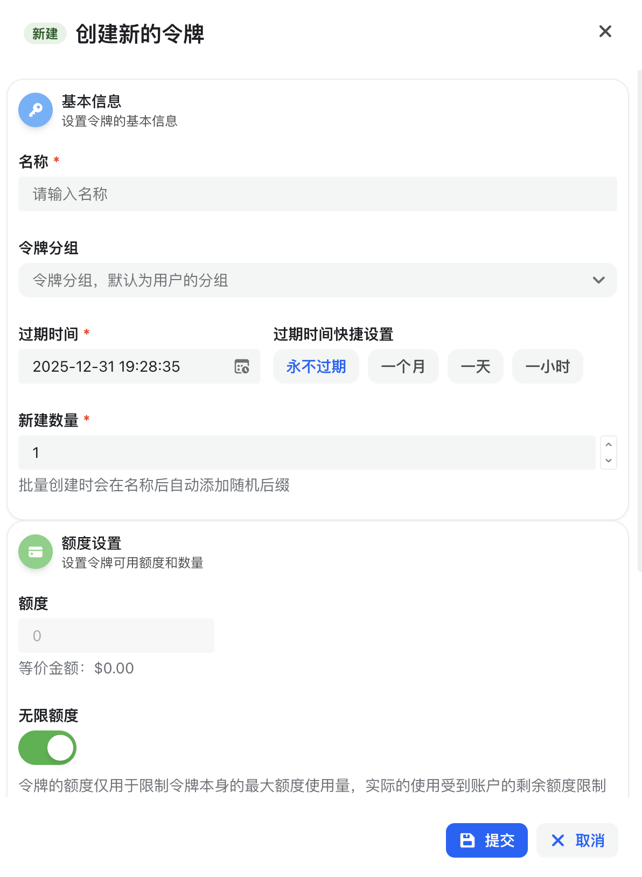Cancel token creation with 取消
Image resolution: width=642 pixels, height=877 pixels.
[x=577, y=840]
